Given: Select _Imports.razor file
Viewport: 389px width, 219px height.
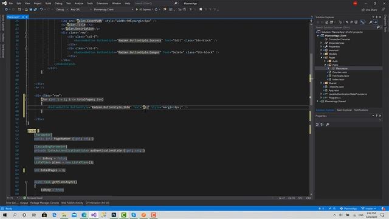Looking at the screenshot, I should pos(336,86).
